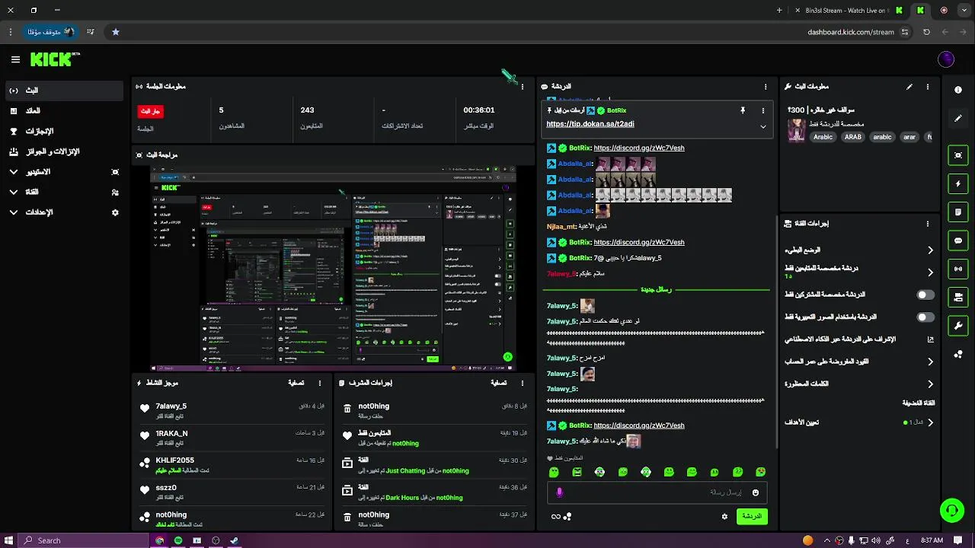Screen dimensions: 975x548
Task: Click the green الدردشة send button
Action: click(x=752, y=517)
